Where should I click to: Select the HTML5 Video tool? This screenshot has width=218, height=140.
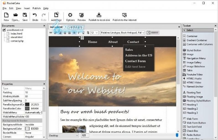(x=192, y=82)
